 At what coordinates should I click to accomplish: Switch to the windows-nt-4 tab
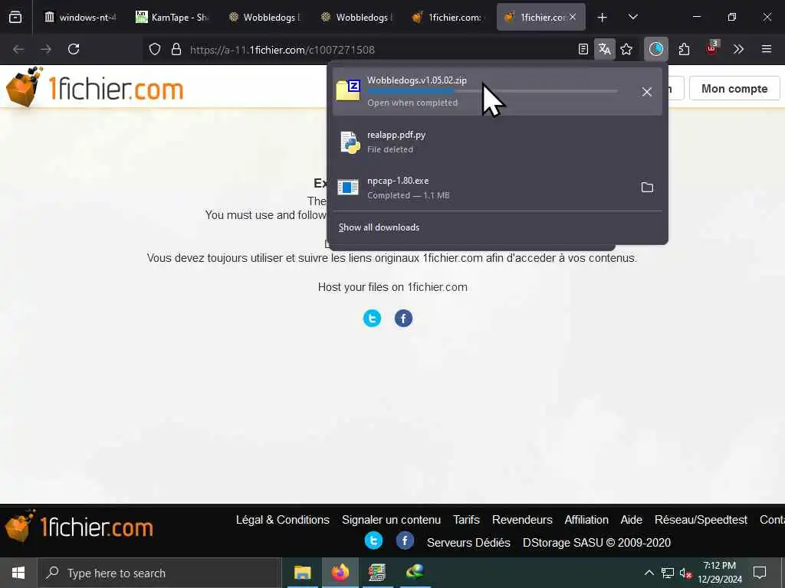pyautogui.click(x=80, y=17)
